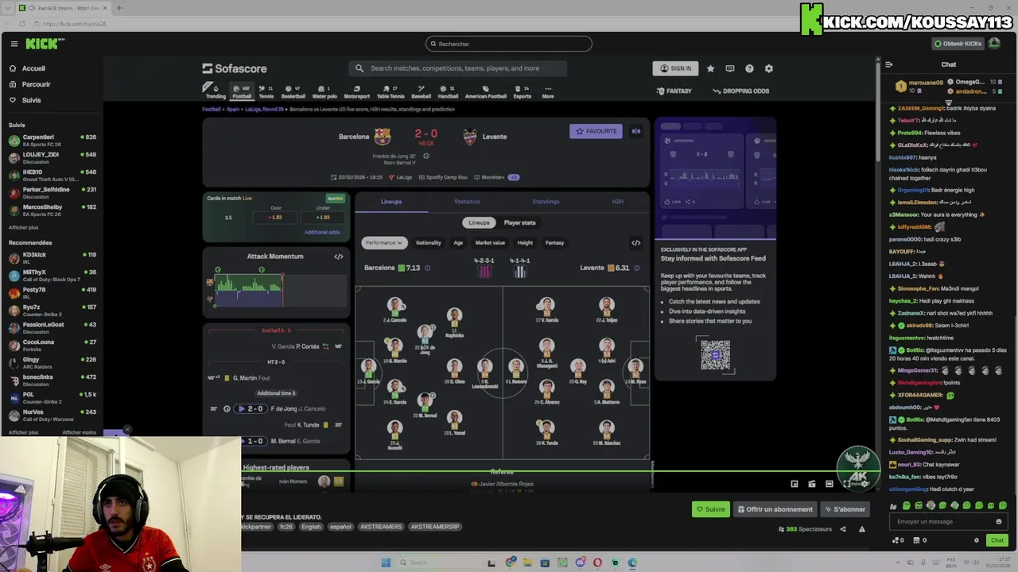
Task: Open chat settings gear icon
Action: [977, 540]
